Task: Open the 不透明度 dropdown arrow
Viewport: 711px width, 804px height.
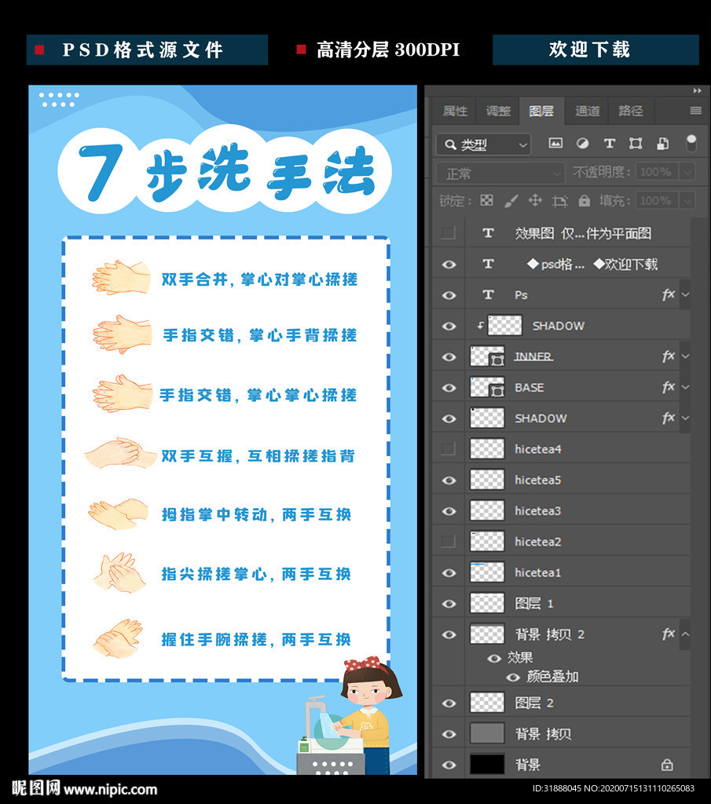Action: click(x=687, y=172)
